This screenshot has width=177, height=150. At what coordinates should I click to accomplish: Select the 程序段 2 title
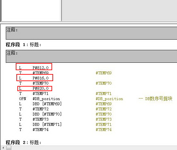23,142
